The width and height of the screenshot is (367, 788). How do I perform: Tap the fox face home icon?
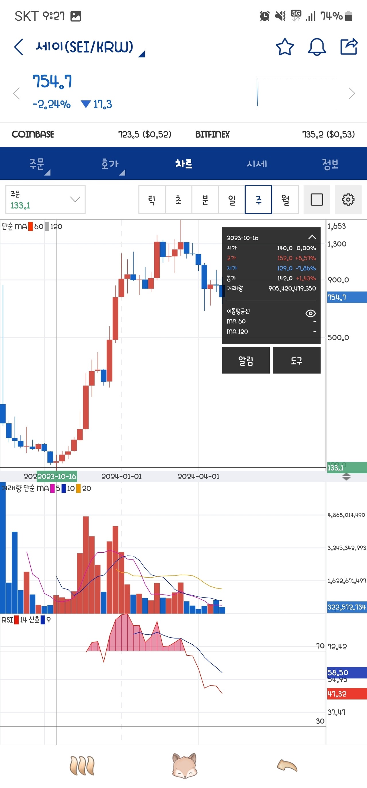click(184, 766)
